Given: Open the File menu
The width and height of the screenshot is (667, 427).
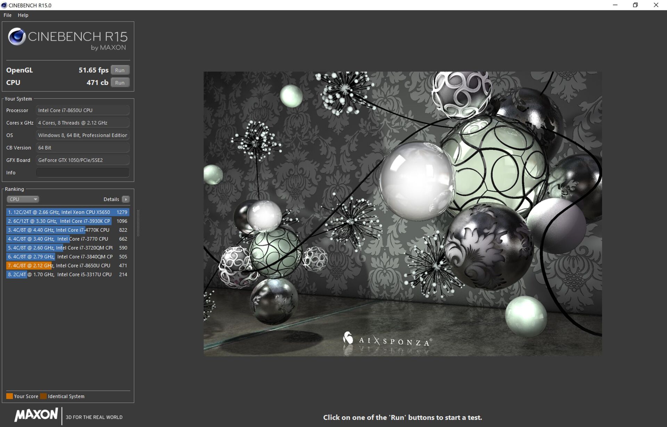Looking at the screenshot, I should click(7, 15).
